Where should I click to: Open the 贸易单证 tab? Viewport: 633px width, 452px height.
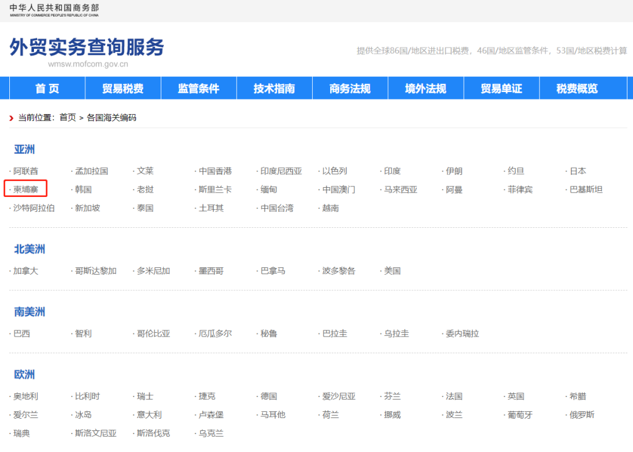pos(501,88)
